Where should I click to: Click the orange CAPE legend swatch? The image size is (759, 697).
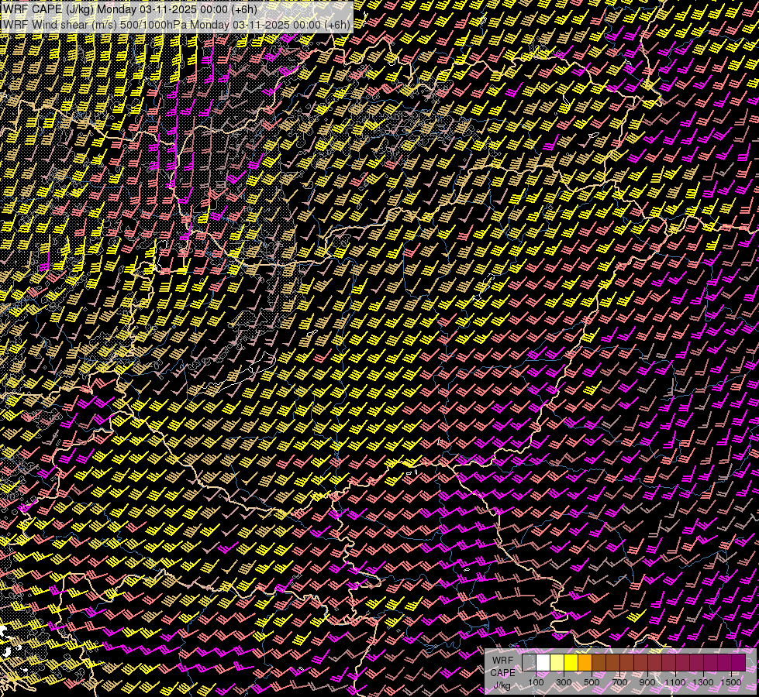(585, 663)
